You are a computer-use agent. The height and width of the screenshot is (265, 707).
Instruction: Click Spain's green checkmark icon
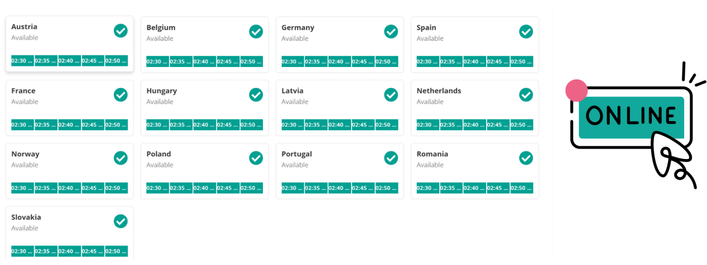click(x=526, y=32)
